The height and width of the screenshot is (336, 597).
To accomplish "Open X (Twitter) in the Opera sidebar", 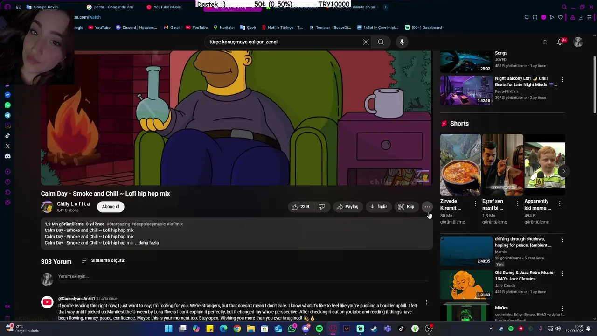I will pos(7,146).
